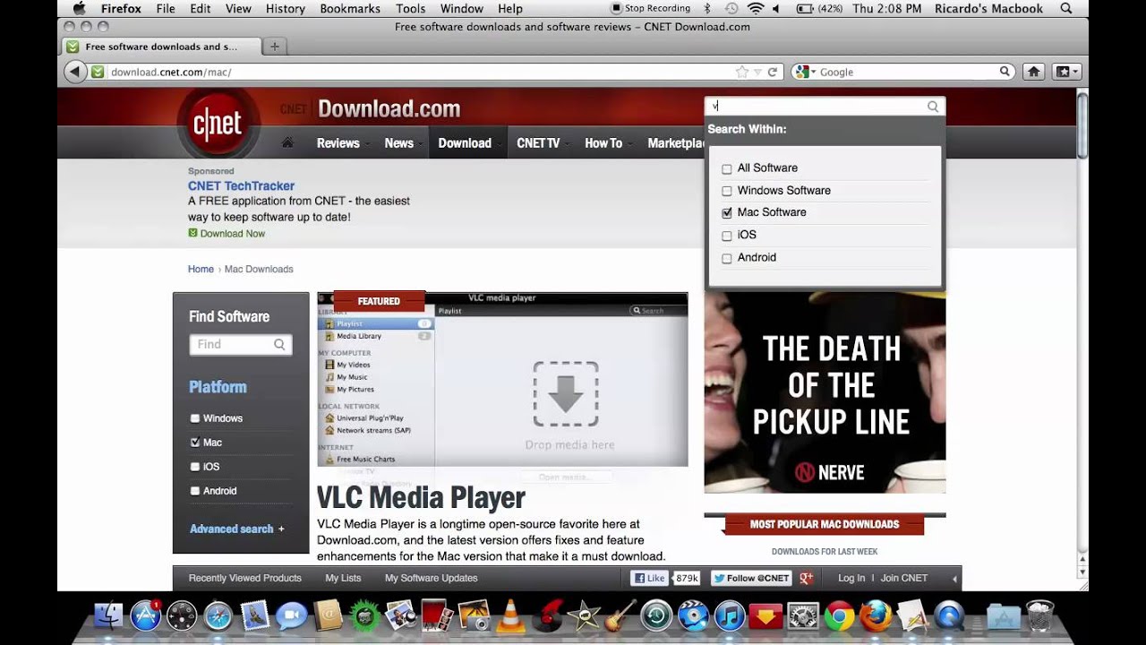This screenshot has height=645, width=1146.
Task: Click the Facebook Like button
Action: click(650, 578)
